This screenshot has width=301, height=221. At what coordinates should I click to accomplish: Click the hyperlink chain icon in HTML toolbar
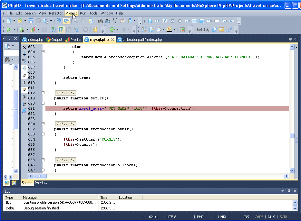(x=229, y=30)
